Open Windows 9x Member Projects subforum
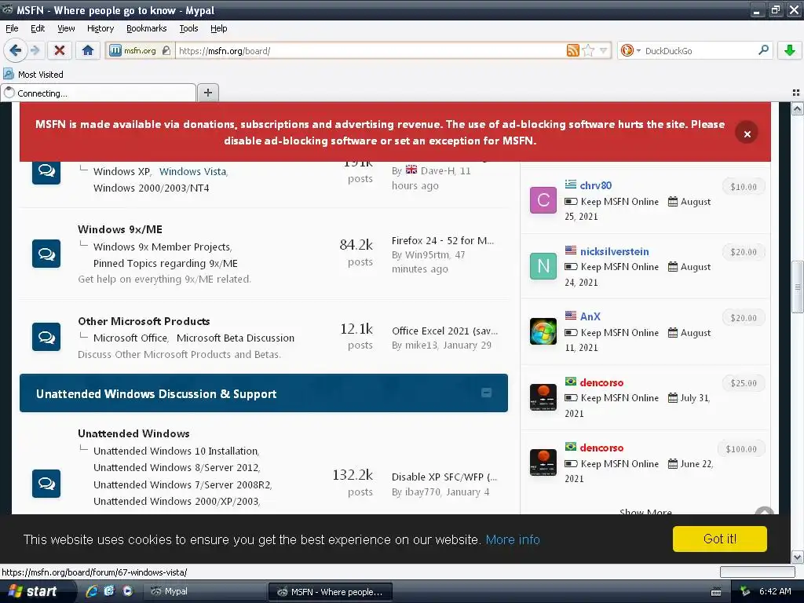The width and height of the screenshot is (804, 603). [x=162, y=247]
